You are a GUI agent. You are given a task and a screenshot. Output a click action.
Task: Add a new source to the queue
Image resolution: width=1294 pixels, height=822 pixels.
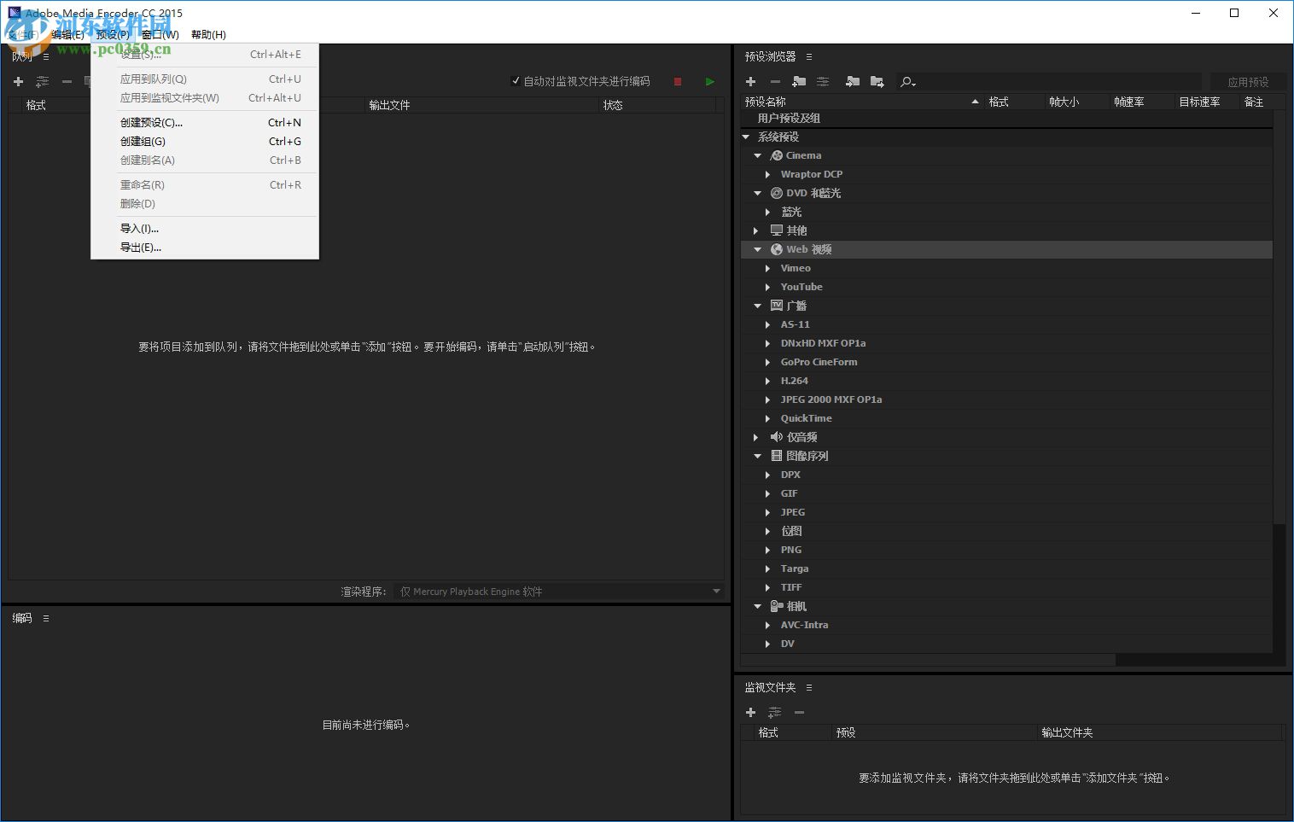point(18,81)
